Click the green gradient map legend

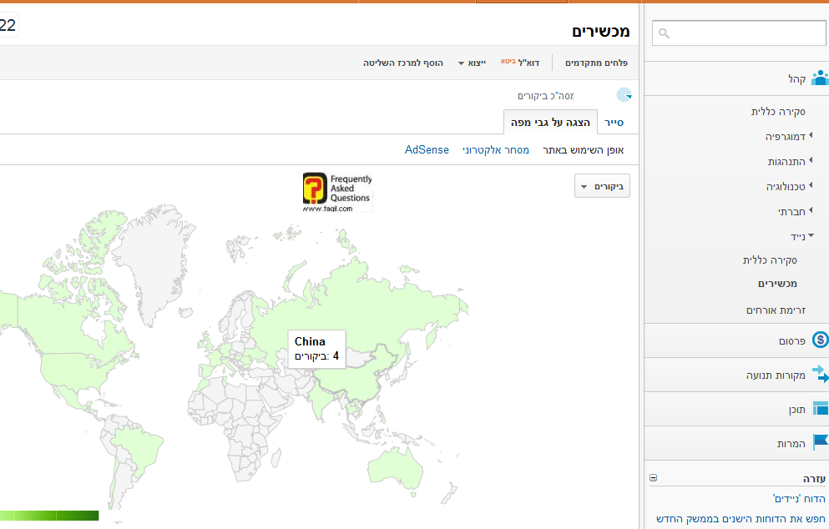point(50,516)
